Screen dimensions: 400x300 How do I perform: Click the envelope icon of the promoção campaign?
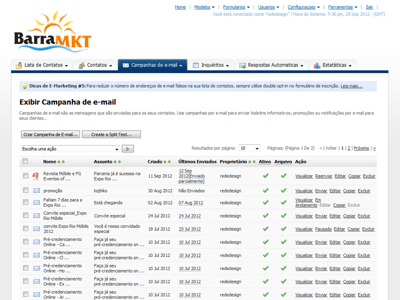(x=36, y=190)
